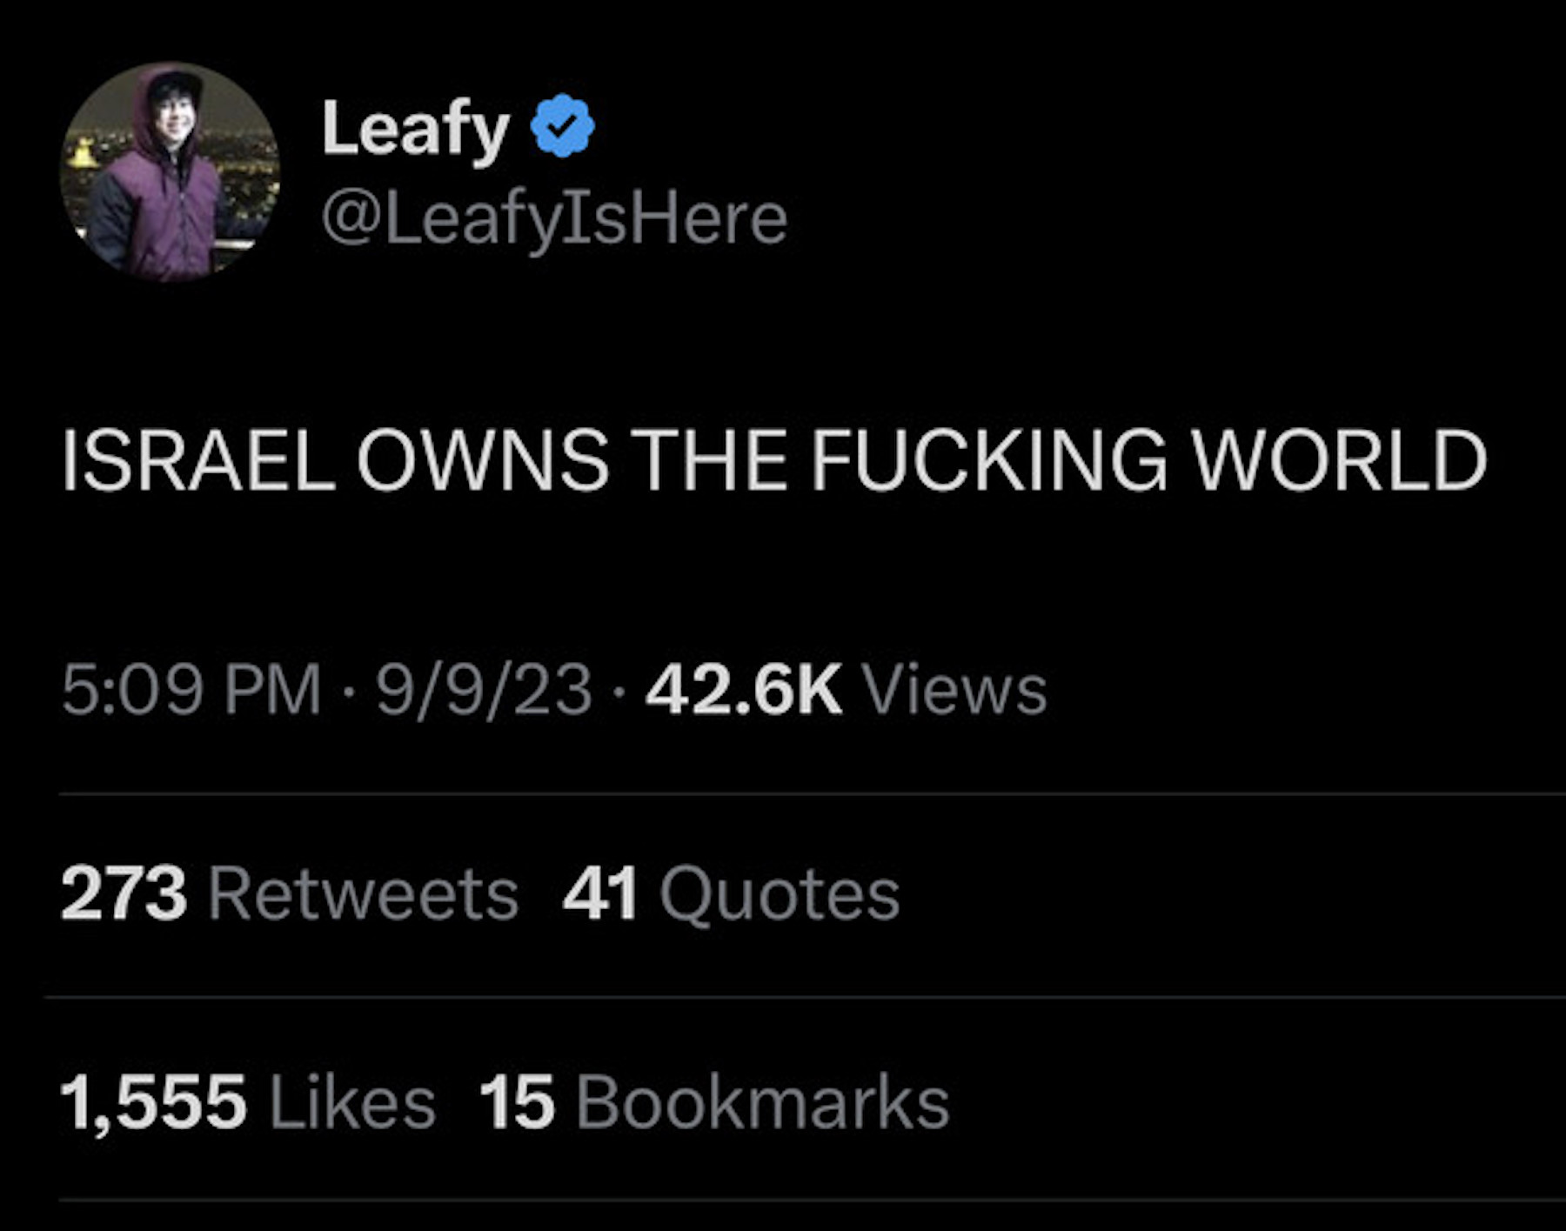Viewport: 1566px width, 1231px height.
Task: Click the dot separator before 42.6K
Action: pyautogui.click(x=619, y=692)
